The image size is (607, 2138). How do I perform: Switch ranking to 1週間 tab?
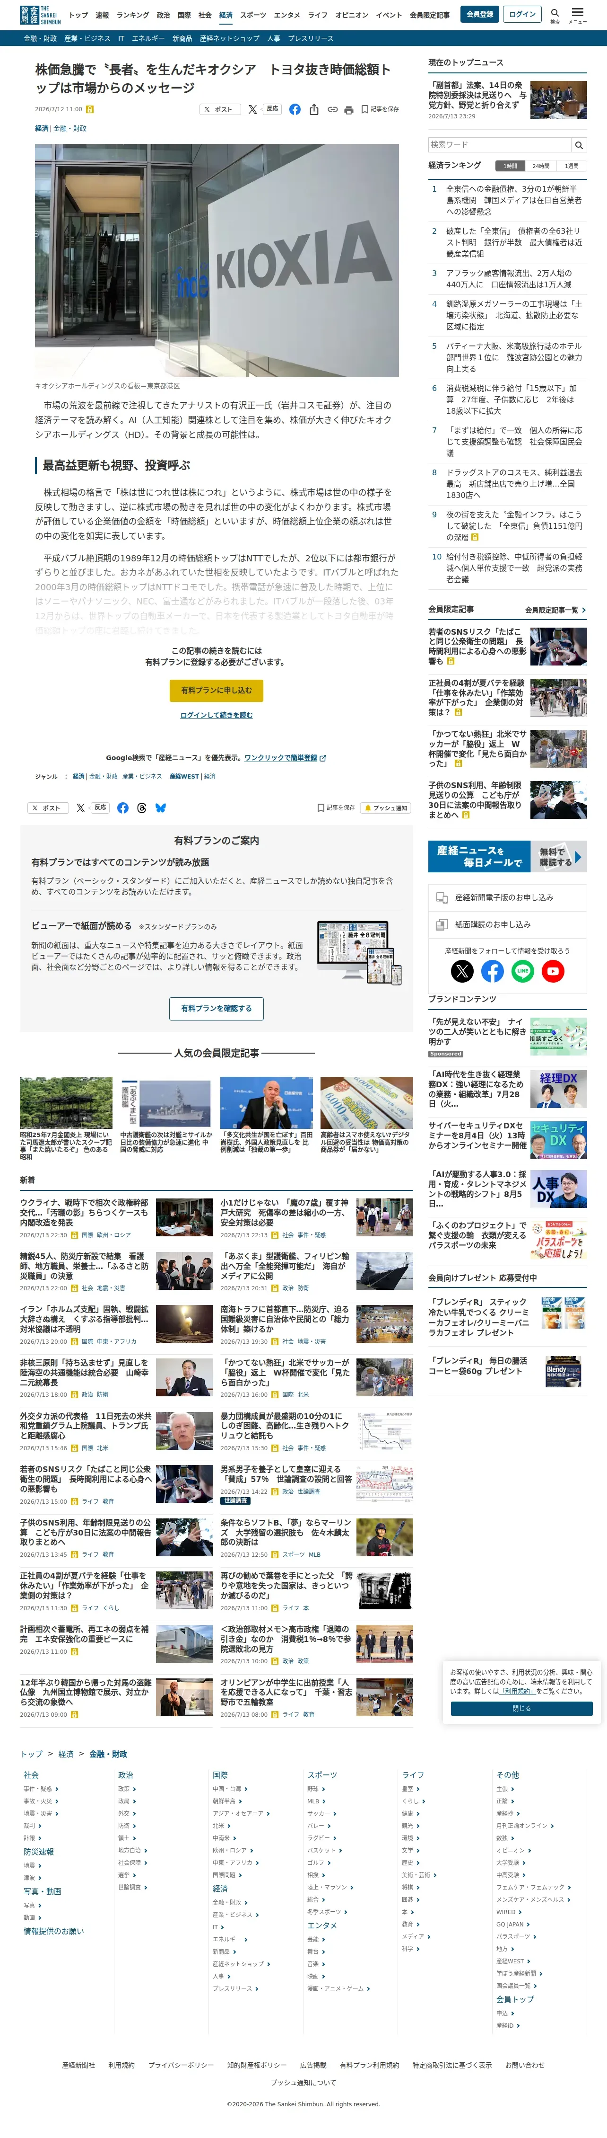[x=572, y=166]
